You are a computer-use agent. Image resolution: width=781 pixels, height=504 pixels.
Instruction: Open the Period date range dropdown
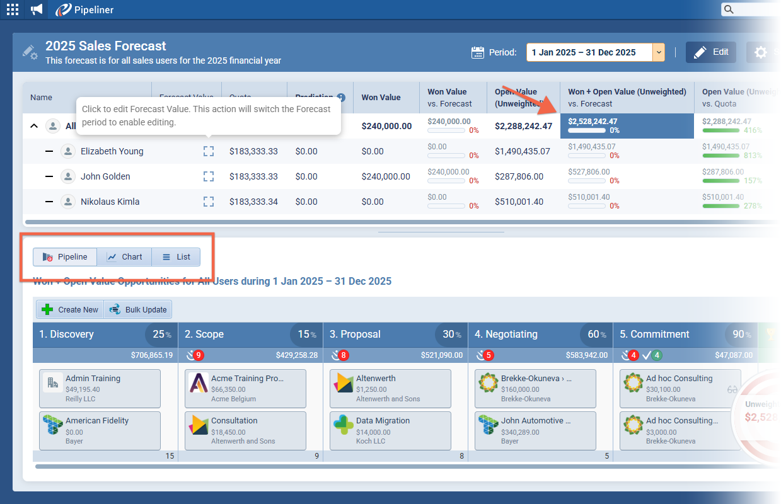pos(659,52)
